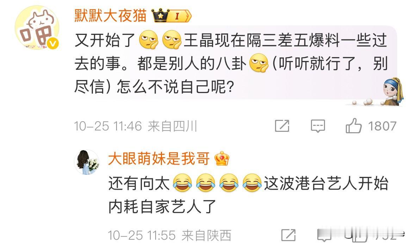
Task: Open 默默大夜猫's cat avatar profile
Action: [37, 27]
